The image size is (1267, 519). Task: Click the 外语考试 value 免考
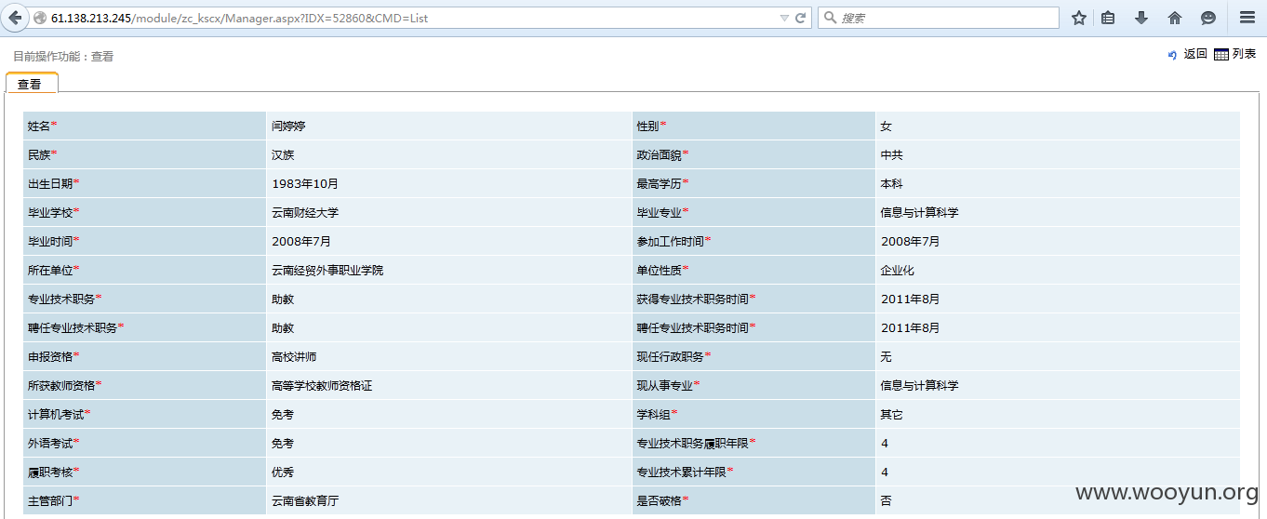coord(283,443)
